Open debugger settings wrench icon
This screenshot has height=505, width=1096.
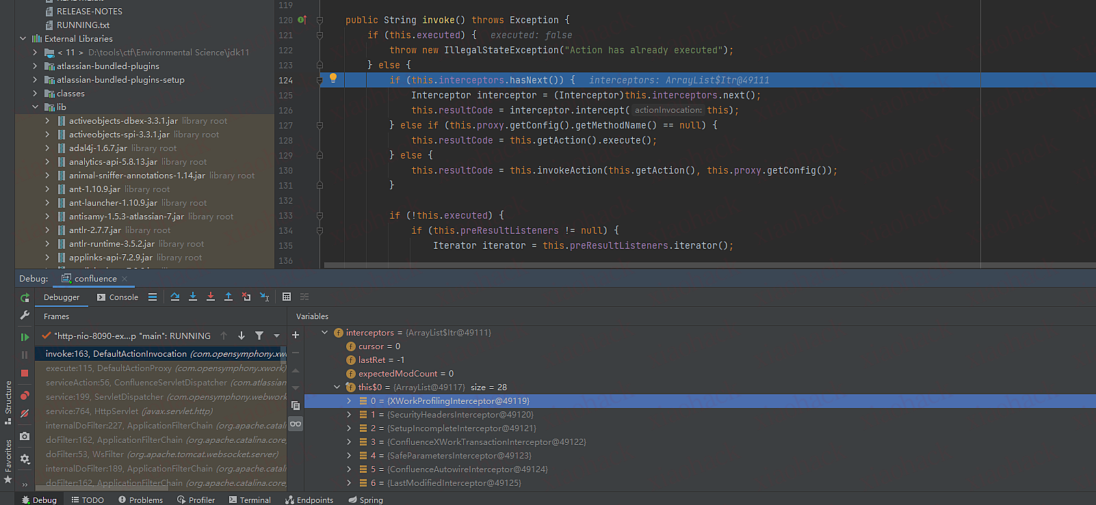25,315
